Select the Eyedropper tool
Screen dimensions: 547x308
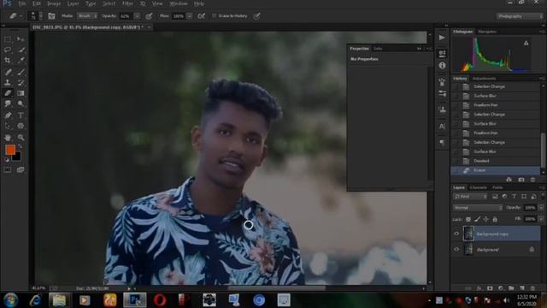pyautogui.click(x=21, y=61)
